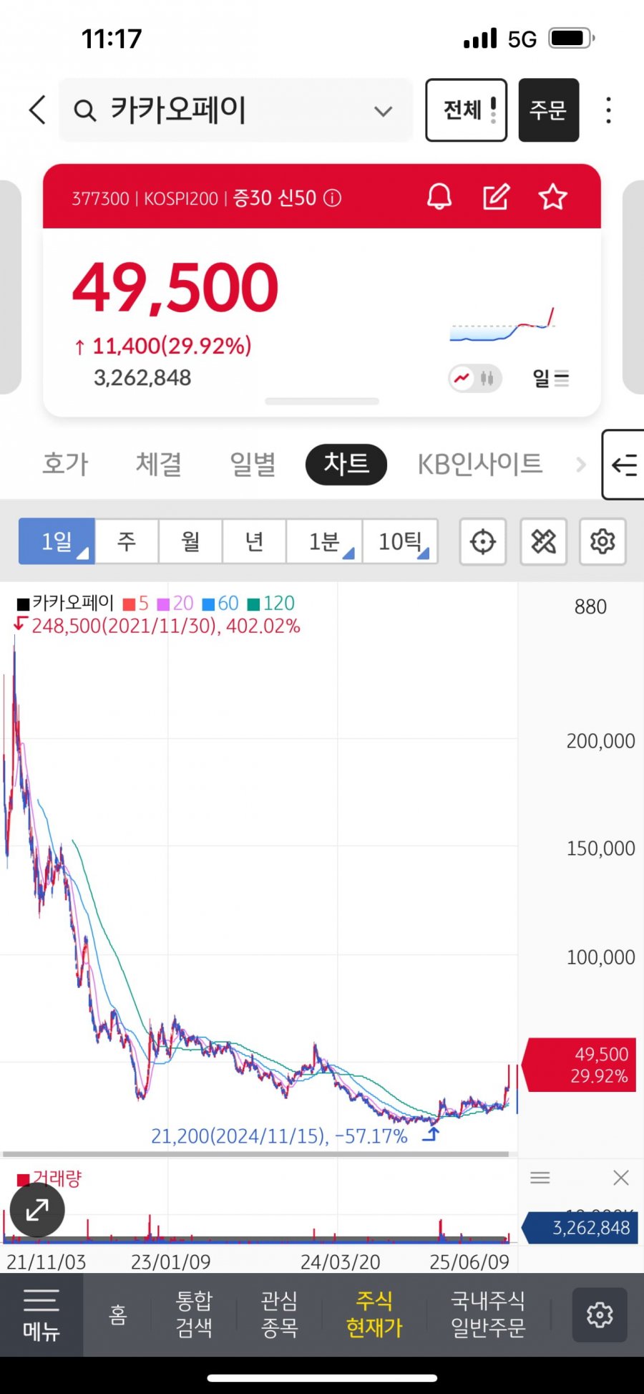Tap the 24/03/20 date axis label
This screenshot has width=644, height=1394.
pyautogui.click(x=341, y=1262)
